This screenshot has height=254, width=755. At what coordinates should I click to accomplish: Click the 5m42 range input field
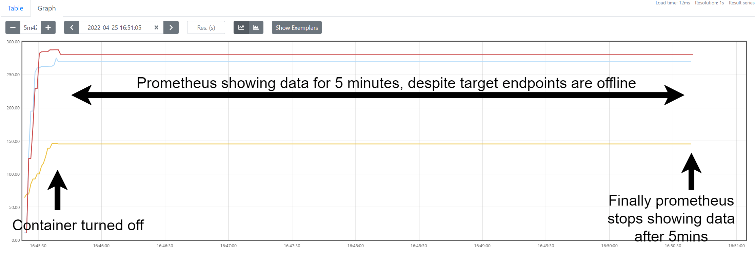click(31, 27)
